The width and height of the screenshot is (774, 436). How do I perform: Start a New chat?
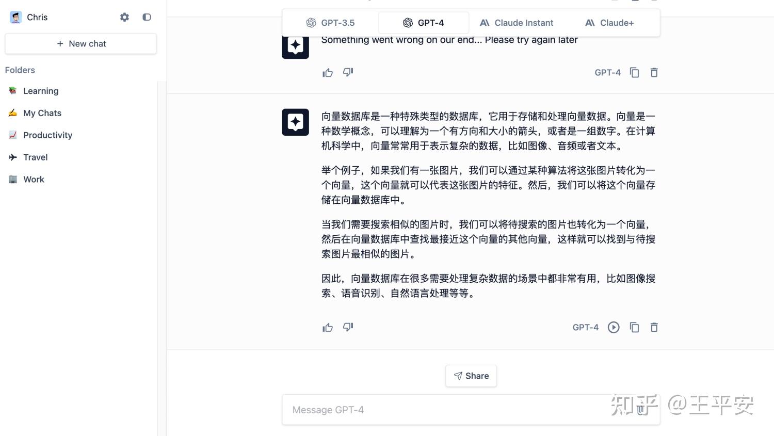pos(80,43)
